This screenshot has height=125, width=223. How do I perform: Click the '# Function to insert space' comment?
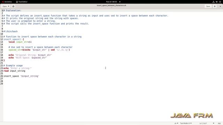point(43,37)
